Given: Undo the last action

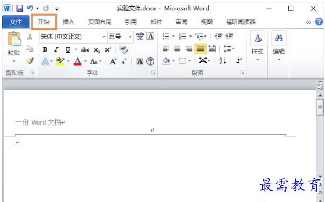Looking at the screenshot, I should click(x=30, y=8).
